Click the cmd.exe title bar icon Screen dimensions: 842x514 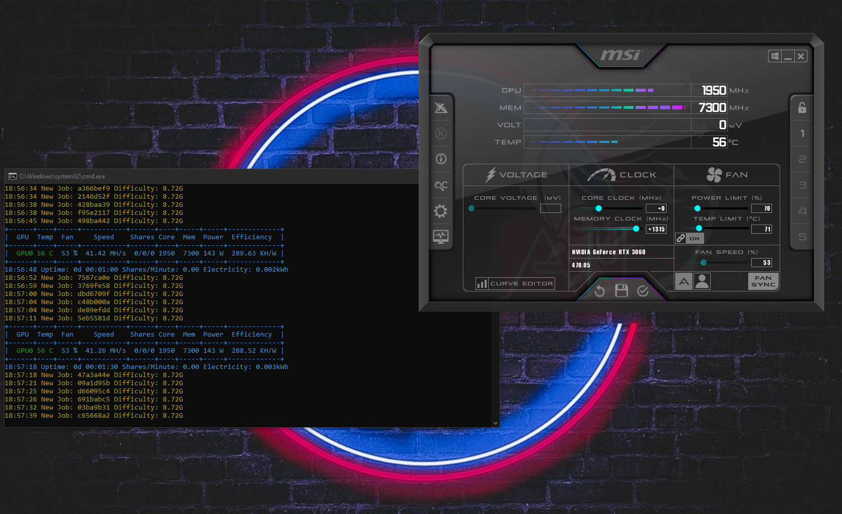tap(13, 176)
